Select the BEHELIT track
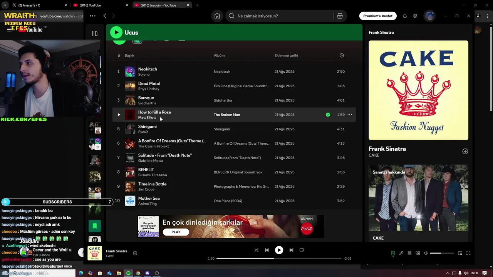 tap(234, 172)
